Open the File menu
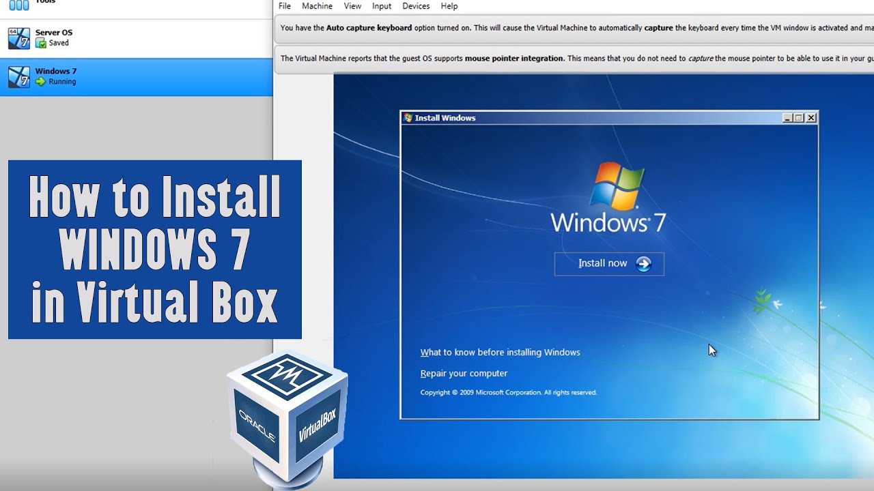 (x=285, y=6)
